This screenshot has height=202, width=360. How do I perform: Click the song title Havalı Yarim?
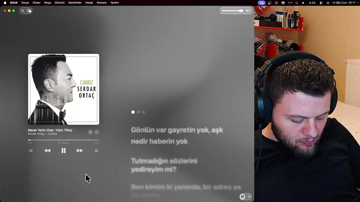tap(50, 130)
